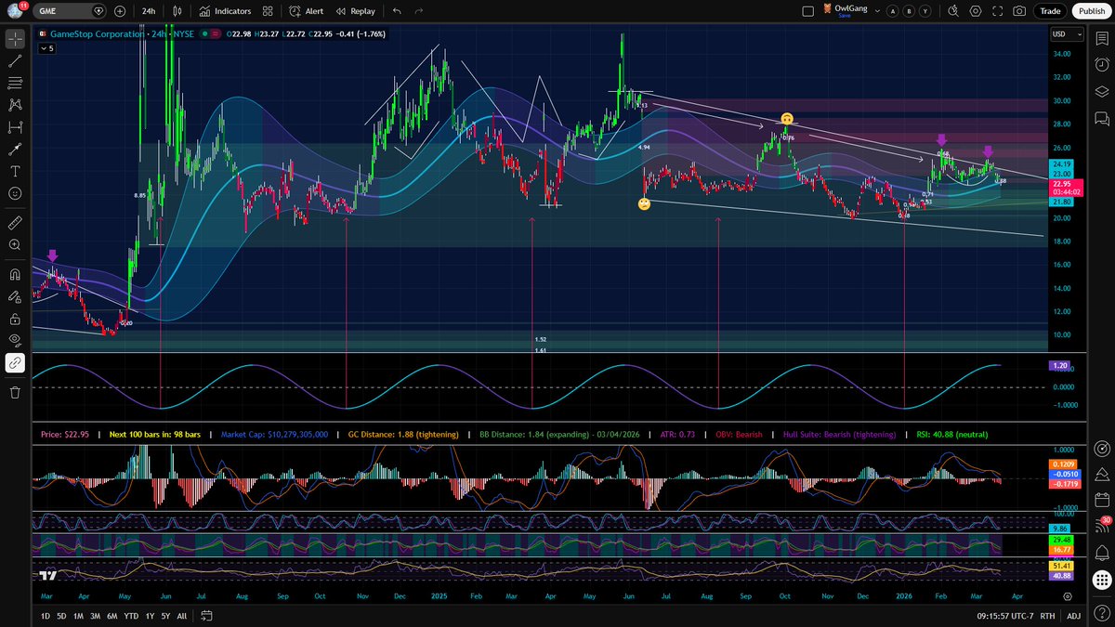Open notifications icon with red badge
Image resolution: width=1115 pixels, height=627 pixels.
pos(1102,526)
